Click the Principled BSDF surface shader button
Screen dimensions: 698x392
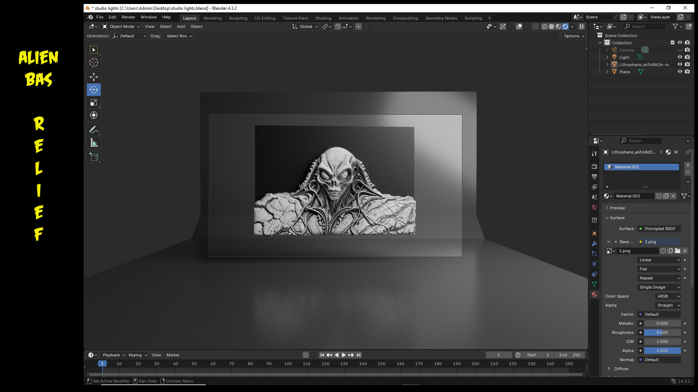[x=659, y=229]
